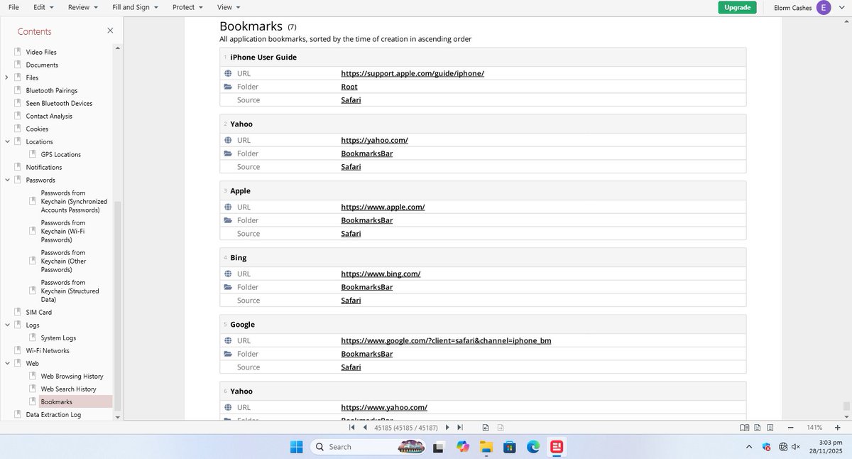Viewport: 852px width, 459px height.
Task: Enable continuous scrolling page view
Action: click(769, 428)
